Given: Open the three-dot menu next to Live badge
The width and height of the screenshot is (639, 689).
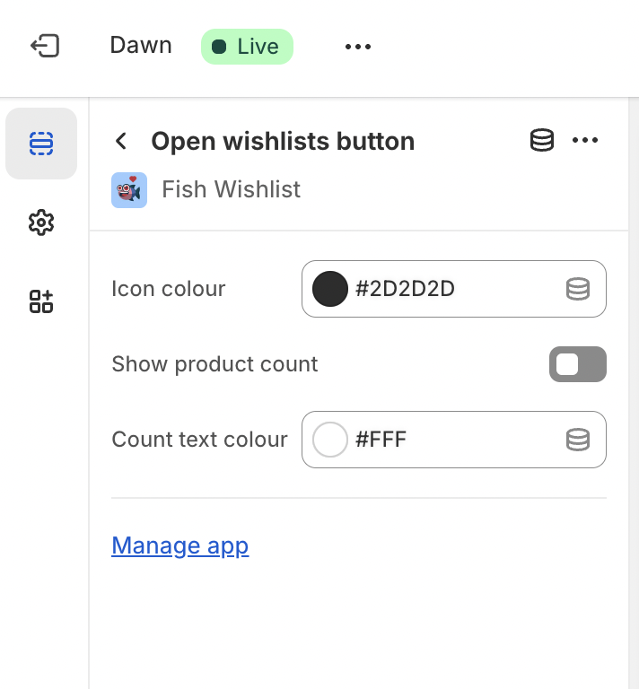Looking at the screenshot, I should point(358,47).
